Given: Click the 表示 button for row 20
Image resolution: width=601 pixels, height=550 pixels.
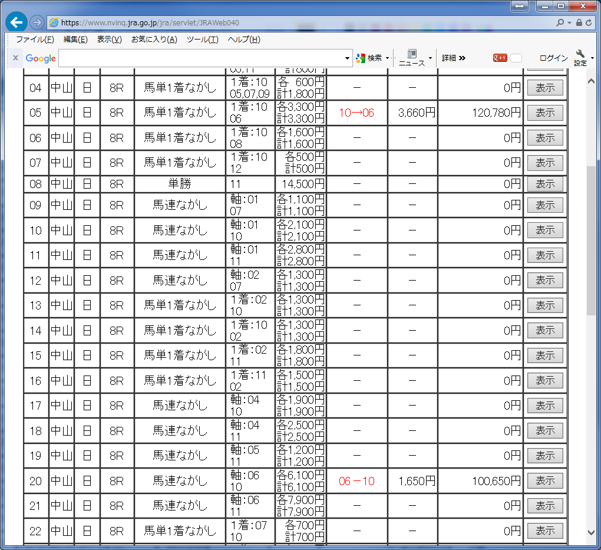Looking at the screenshot, I should [545, 480].
